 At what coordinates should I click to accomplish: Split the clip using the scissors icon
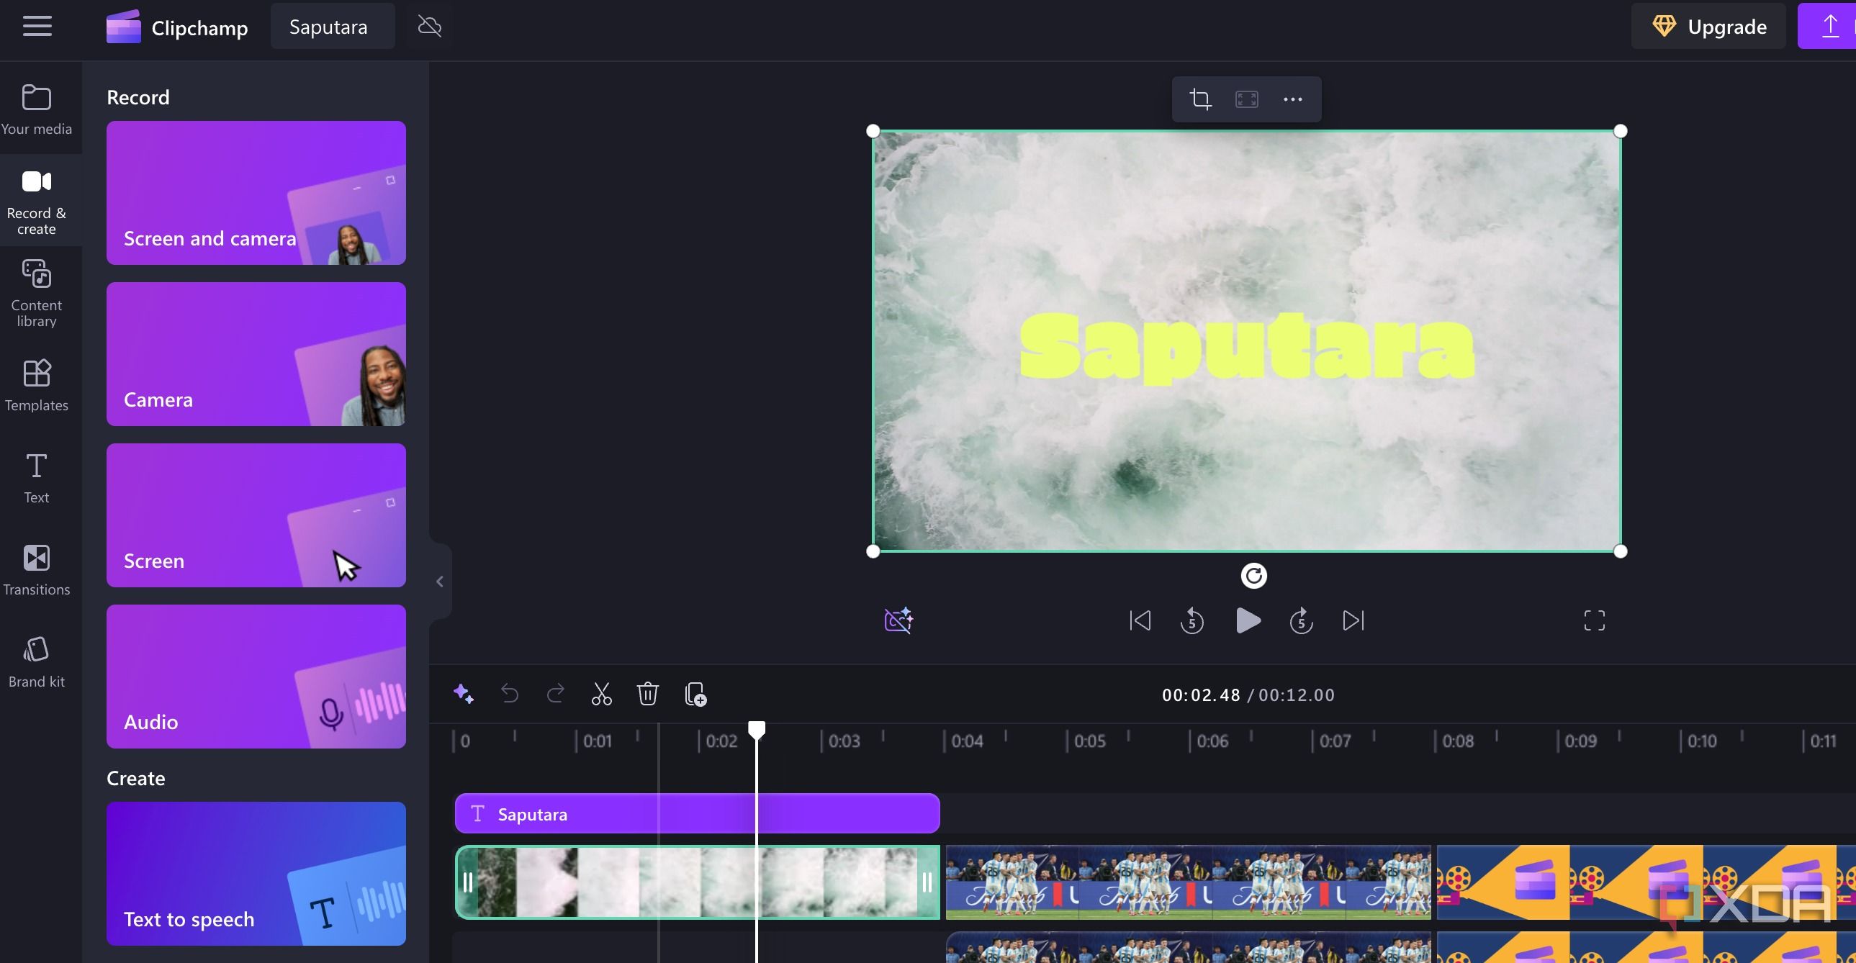click(x=602, y=695)
